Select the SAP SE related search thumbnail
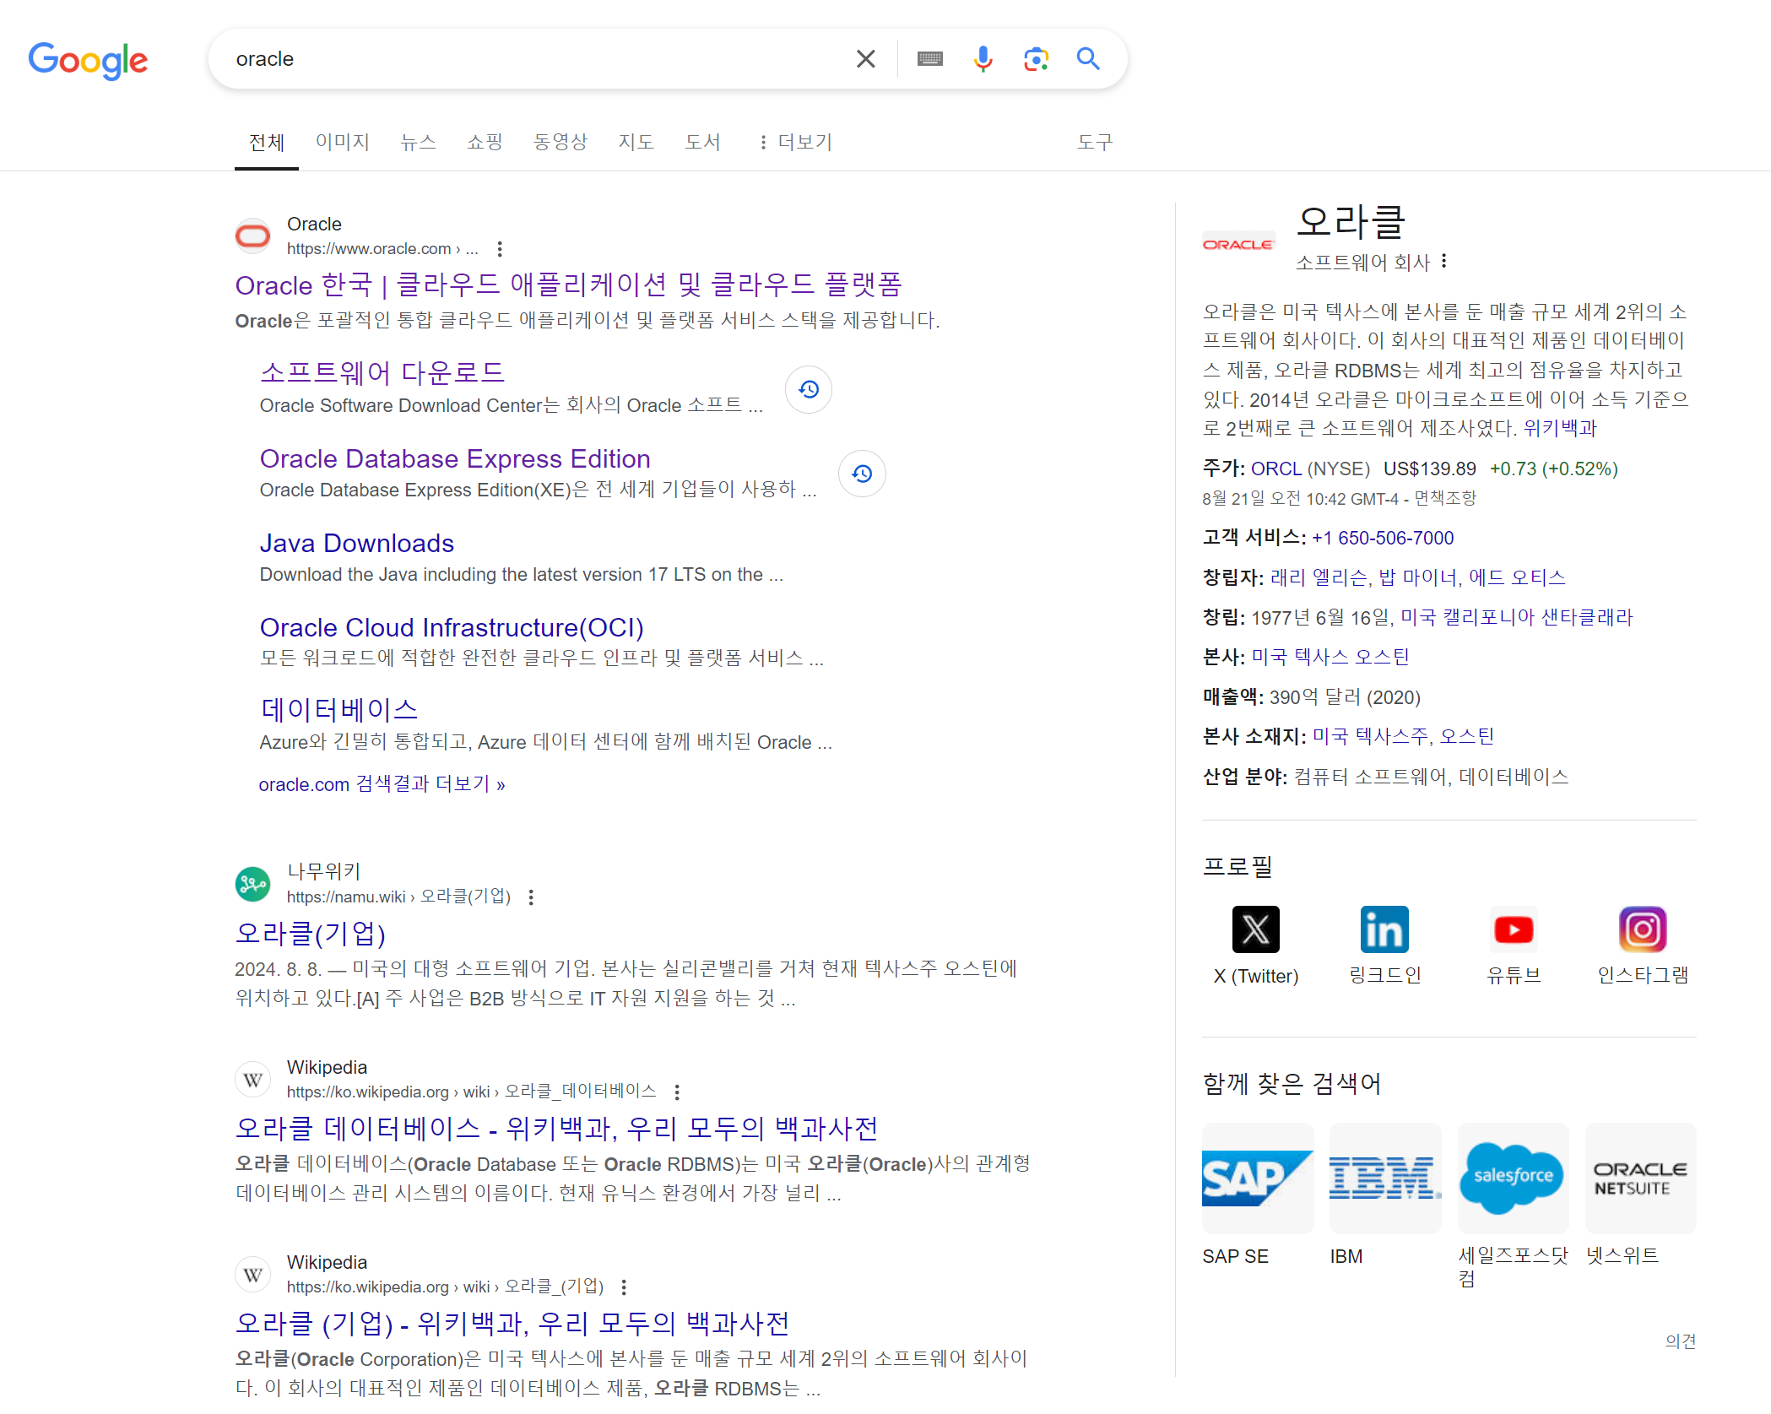 point(1257,1178)
